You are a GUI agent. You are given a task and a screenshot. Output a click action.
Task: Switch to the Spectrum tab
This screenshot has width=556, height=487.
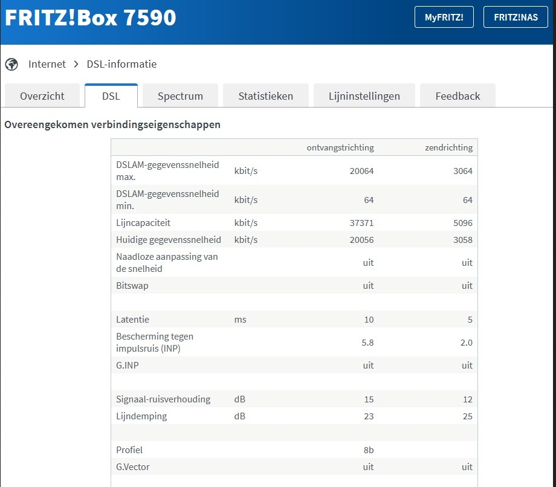pyautogui.click(x=180, y=96)
